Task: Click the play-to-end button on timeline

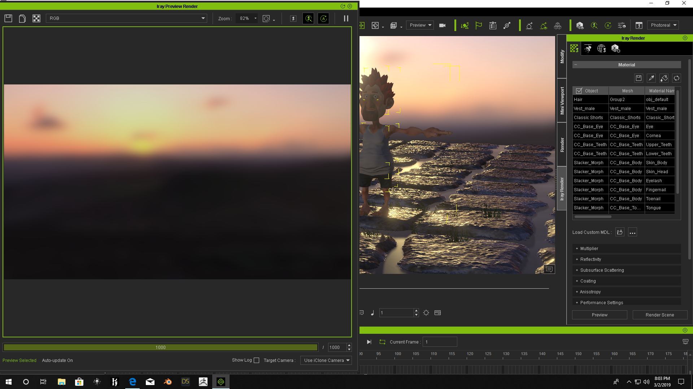Action: [x=369, y=342]
